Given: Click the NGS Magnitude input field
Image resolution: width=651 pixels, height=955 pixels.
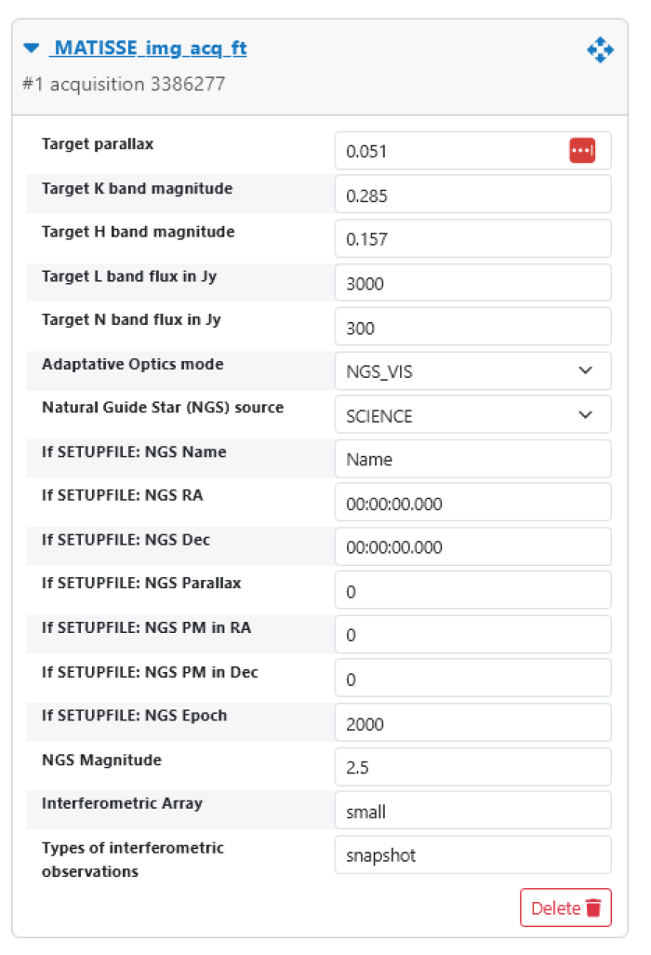Looking at the screenshot, I should (x=472, y=767).
